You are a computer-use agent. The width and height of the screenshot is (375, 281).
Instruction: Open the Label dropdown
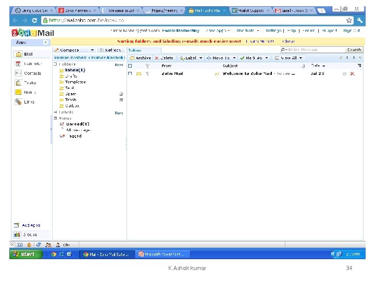point(191,58)
